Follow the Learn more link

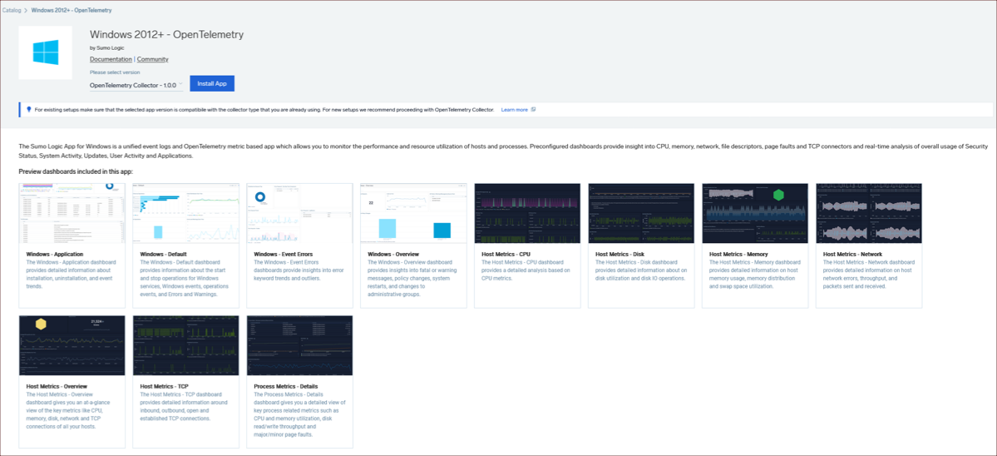tap(514, 110)
